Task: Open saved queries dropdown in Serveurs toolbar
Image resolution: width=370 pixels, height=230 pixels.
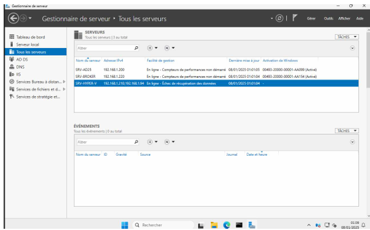Action: [170, 48]
